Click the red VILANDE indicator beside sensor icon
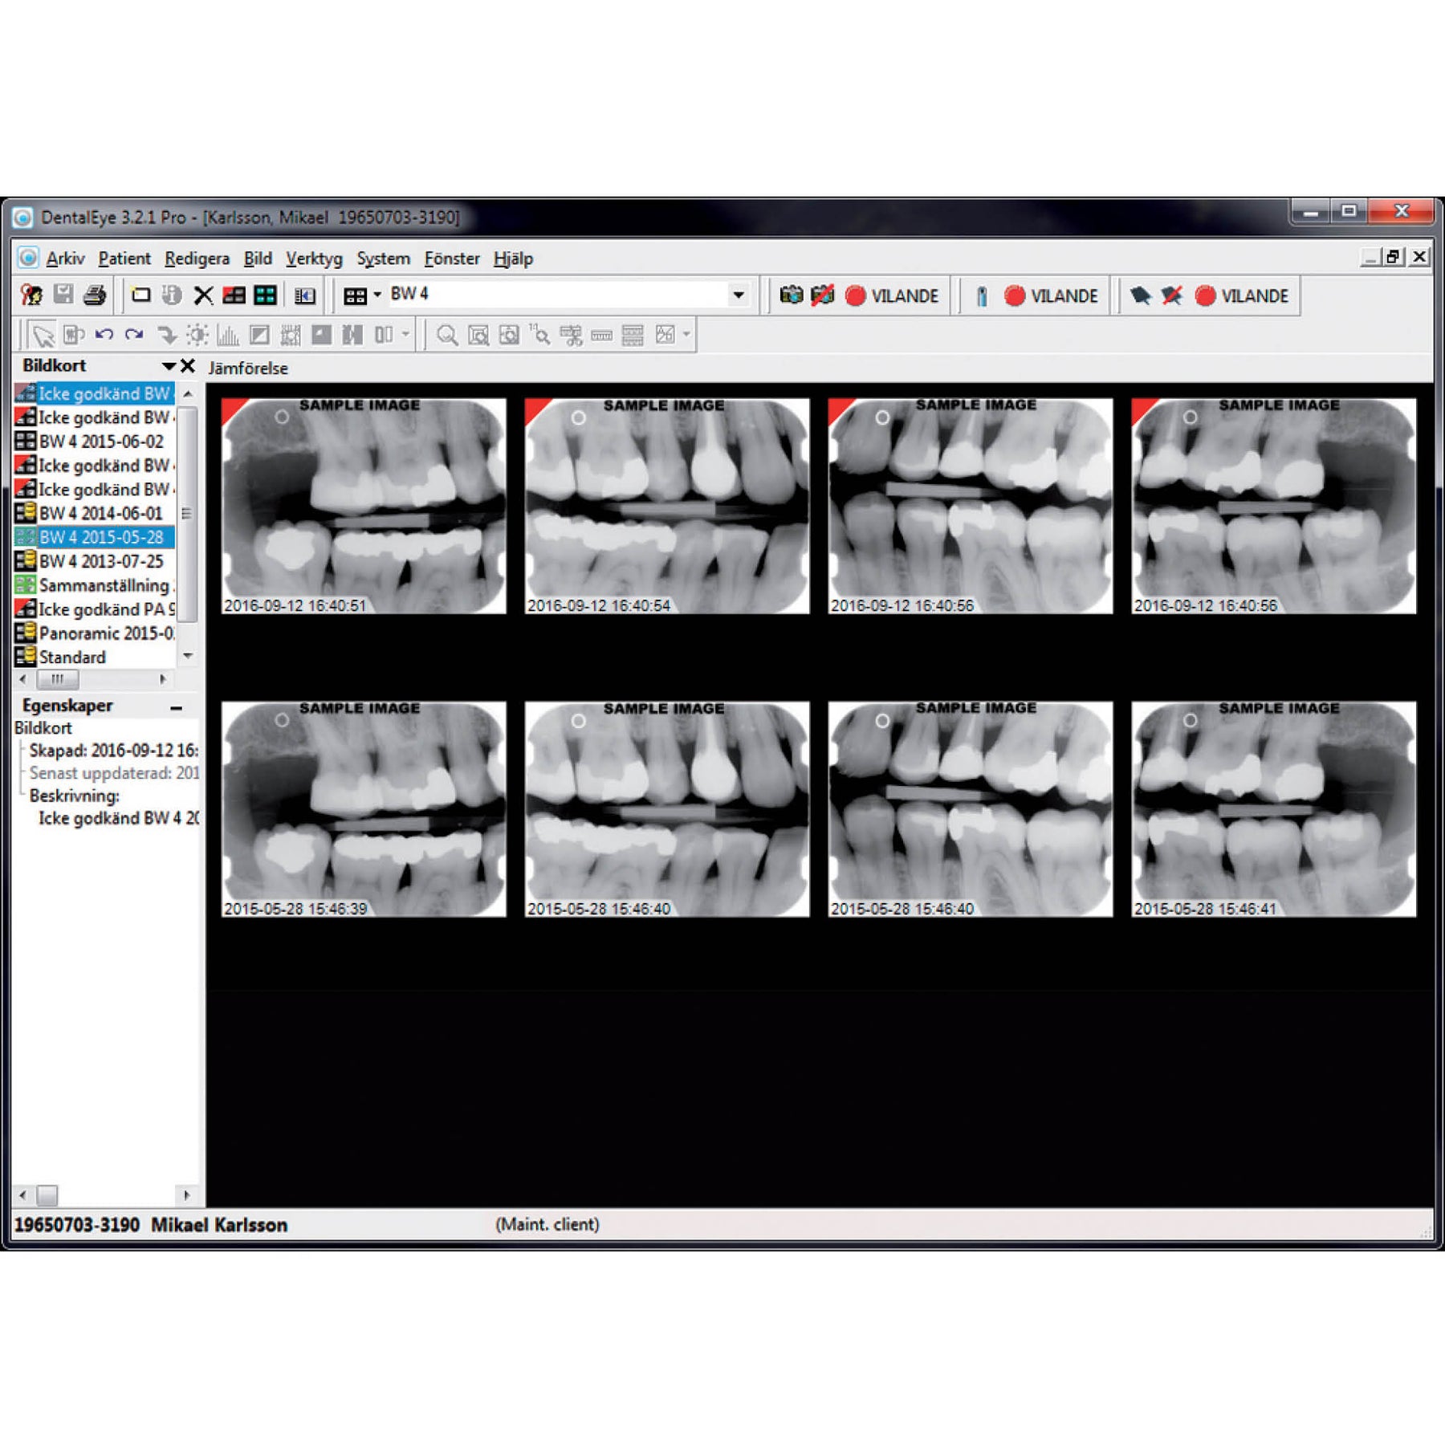Viewport: 1445px width, 1445px height. [x=1015, y=295]
